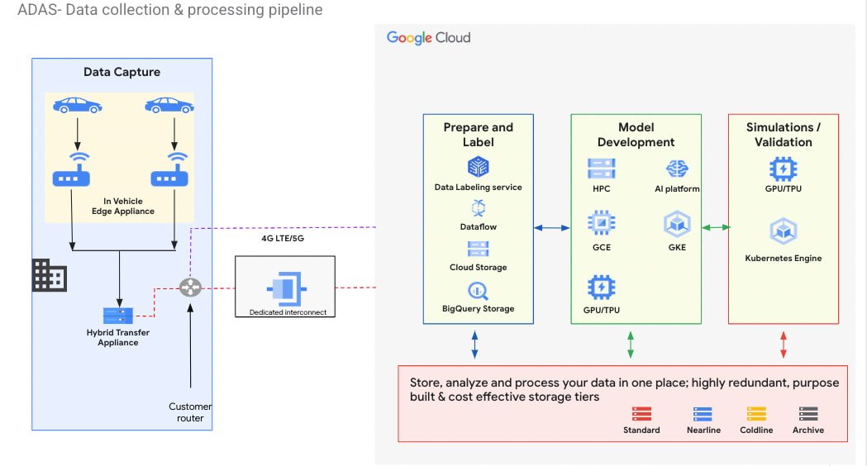The width and height of the screenshot is (867, 466).
Task: Click the office building icon
Action: pos(50,275)
